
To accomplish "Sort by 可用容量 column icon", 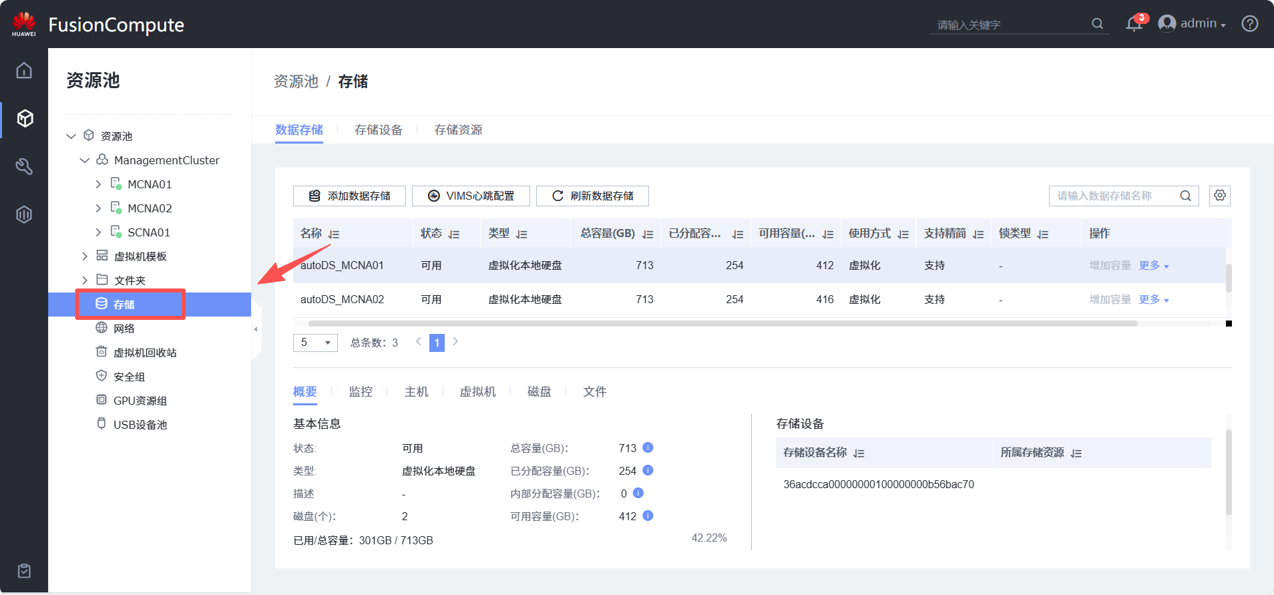I will coord(828,234).
